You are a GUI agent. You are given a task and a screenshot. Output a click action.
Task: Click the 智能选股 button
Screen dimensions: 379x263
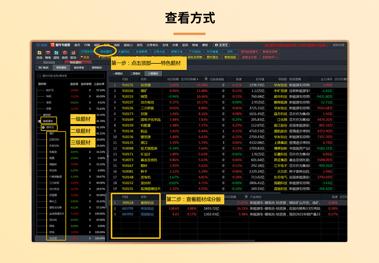(230, 57)
